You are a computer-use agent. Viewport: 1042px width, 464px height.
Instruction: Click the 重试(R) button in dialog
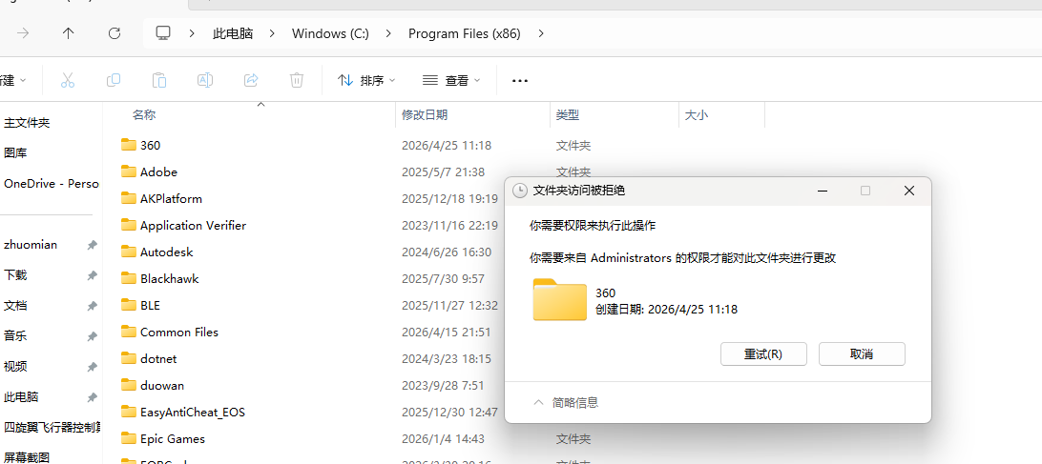763,353
